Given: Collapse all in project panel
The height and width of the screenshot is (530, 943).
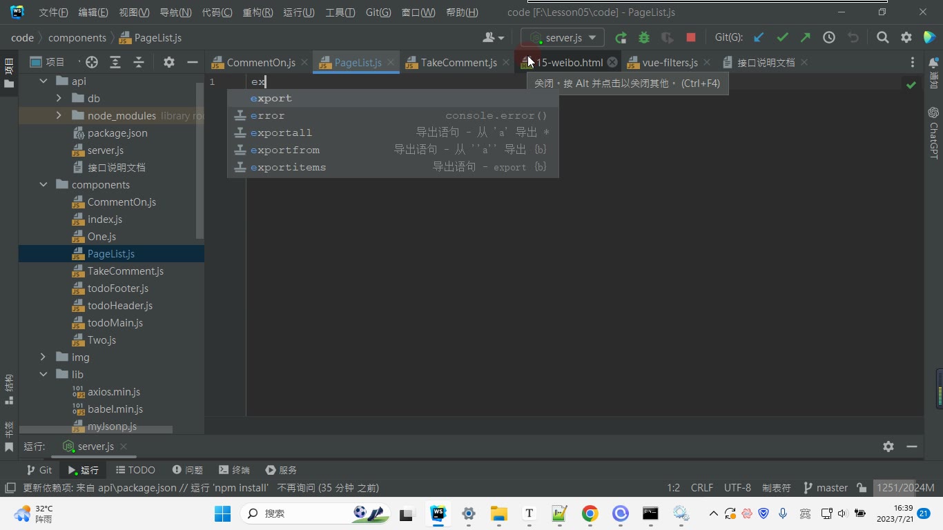Looking at the screenshot, I should (139, 62).
